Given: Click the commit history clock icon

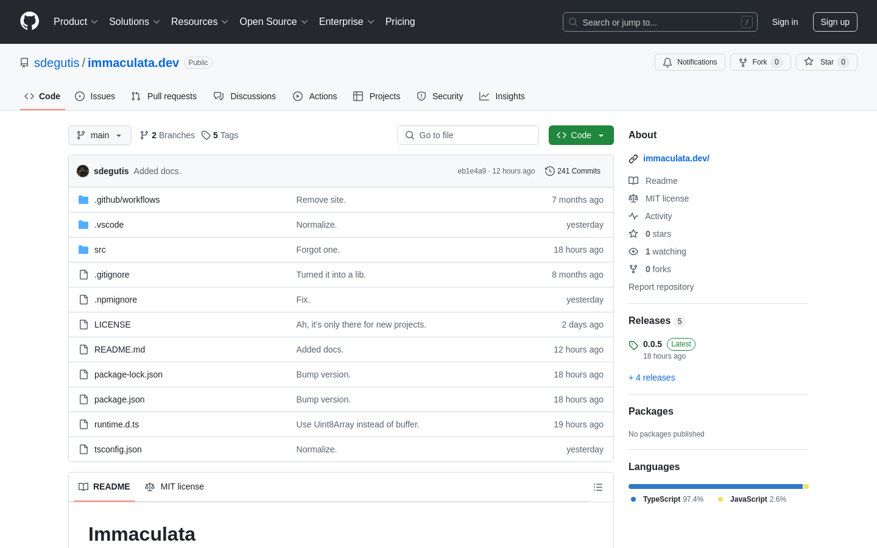Looking at the screenshot, I should (x=550, y=171).
